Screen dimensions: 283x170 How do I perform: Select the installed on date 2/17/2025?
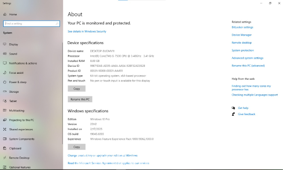click(96, 129)
